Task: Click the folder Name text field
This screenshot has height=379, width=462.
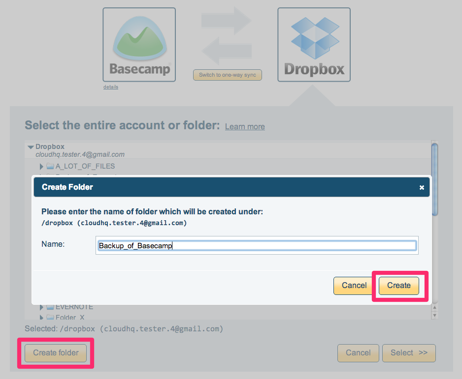Action: pyautogui.click(x=257, y=246)
